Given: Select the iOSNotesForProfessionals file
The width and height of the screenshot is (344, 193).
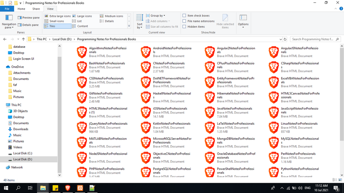Looking at the screenshot, I should pos(166,112).
